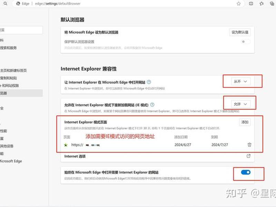Open Internet 选项 external link icon

pyautogui.click(x=248, y=156)
